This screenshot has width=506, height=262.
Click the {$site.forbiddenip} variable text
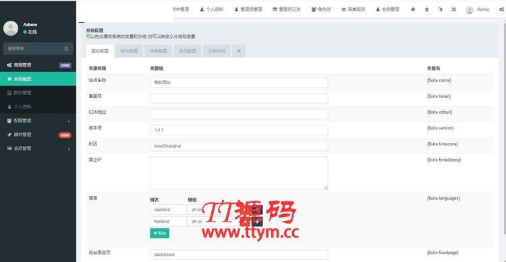coord(444,160)
